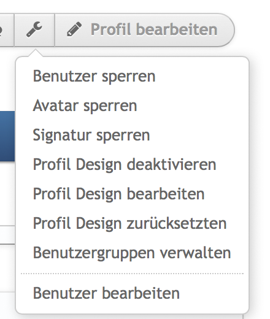Image resolution: width=270 pixels, height=319 pixels.
Task: Click the dropdown's pointer arrow under wrench
Action: [x=35, y=53]
